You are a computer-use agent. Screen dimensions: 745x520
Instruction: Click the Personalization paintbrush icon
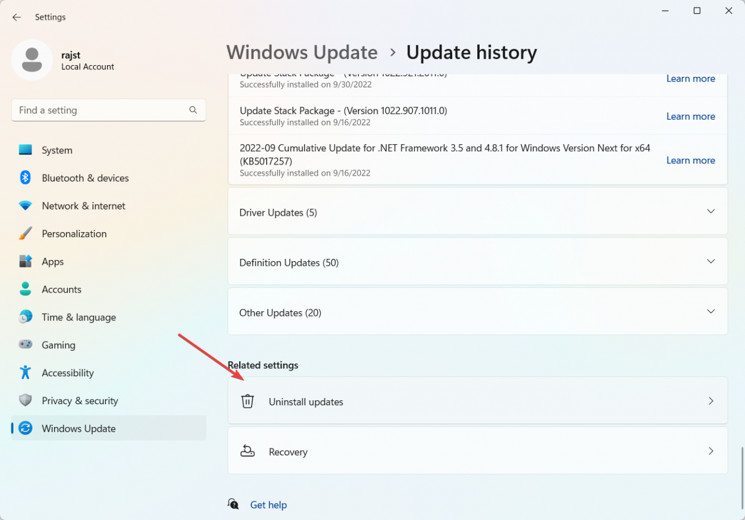click(x=26, y=234)
